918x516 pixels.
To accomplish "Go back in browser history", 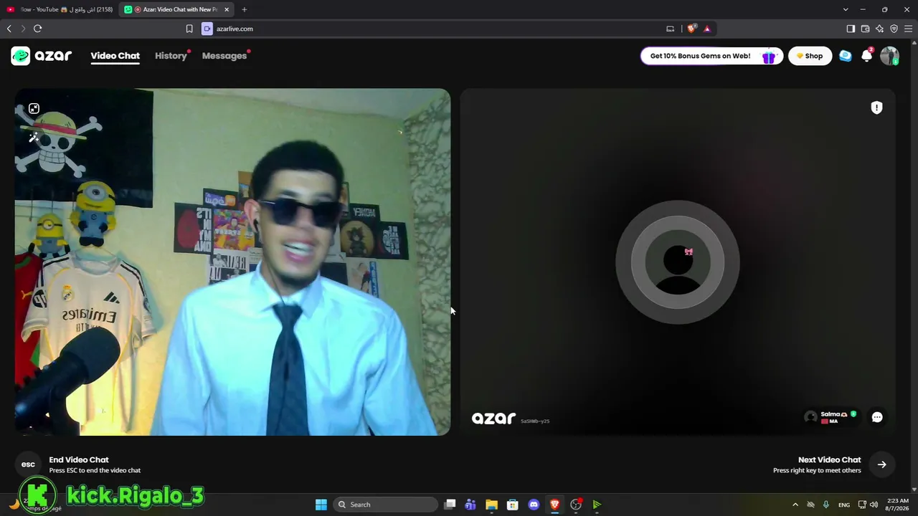I will point(9,29).
